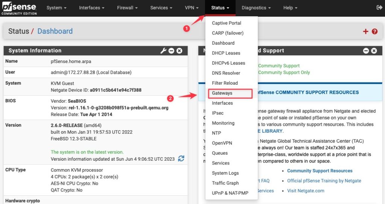Viewport: 385px width, 204px height.
Task: Click the Common KVM processor text
Action: 77,170
